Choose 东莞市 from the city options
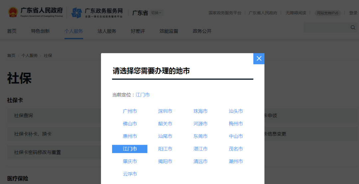 [x=200, y=136]
